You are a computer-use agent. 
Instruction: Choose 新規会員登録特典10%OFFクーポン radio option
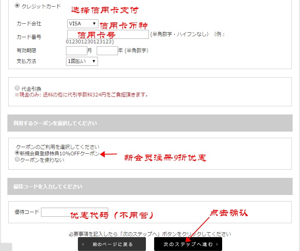pos(17,152)
